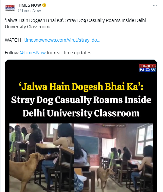
Task: Open the TIMES NOW display name
Action: tap(29, 5)
